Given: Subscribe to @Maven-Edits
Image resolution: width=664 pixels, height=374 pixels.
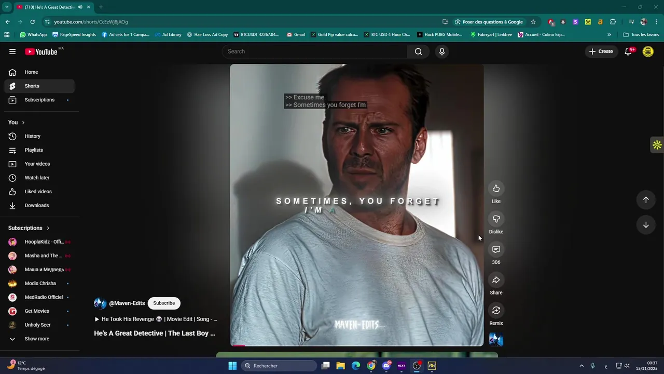Looking at the screenshot, I should (164, 303).
